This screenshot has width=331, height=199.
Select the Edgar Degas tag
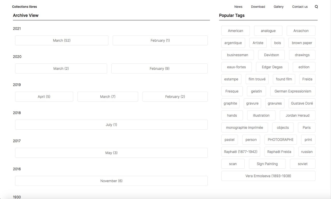272,67
